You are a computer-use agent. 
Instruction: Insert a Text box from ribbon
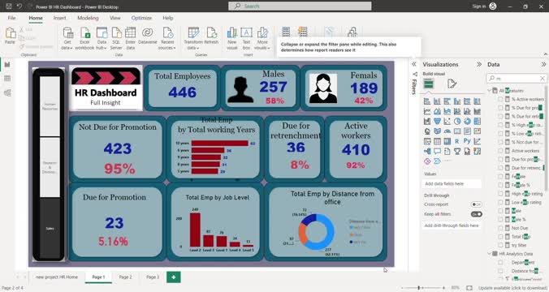point(246,38)
